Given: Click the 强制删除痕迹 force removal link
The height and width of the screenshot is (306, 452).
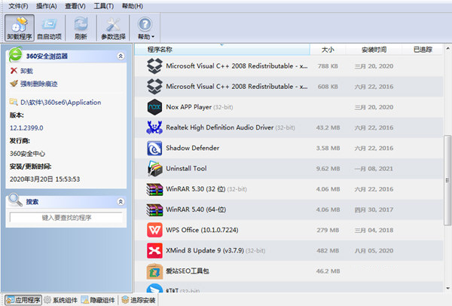Looking at the screenshot, I should point(37,84).
